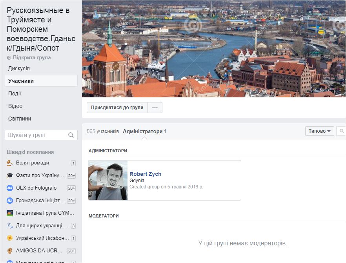Expand the Типово sorting dropdown

pos(319,131)
